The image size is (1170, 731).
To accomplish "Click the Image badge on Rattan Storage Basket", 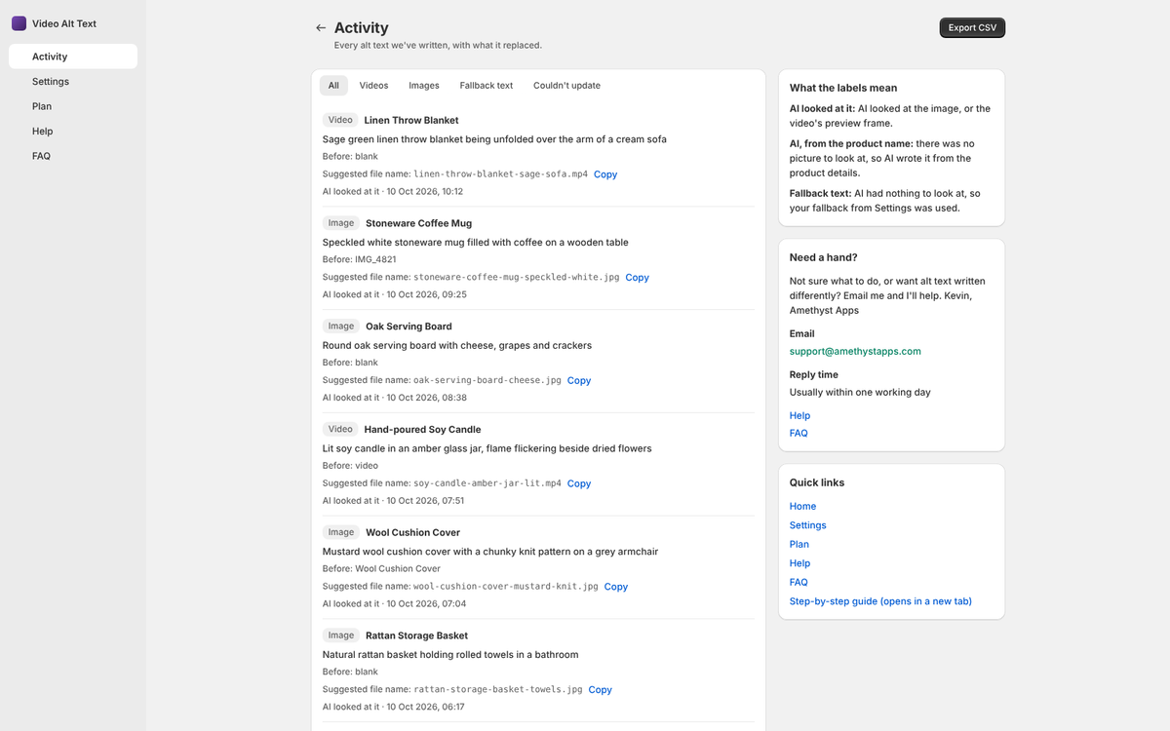I will click(341, 635).
